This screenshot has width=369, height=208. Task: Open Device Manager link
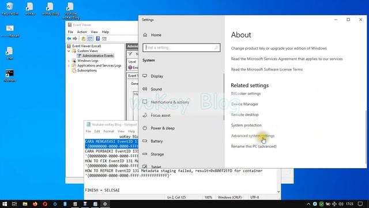tap(244, 104)
